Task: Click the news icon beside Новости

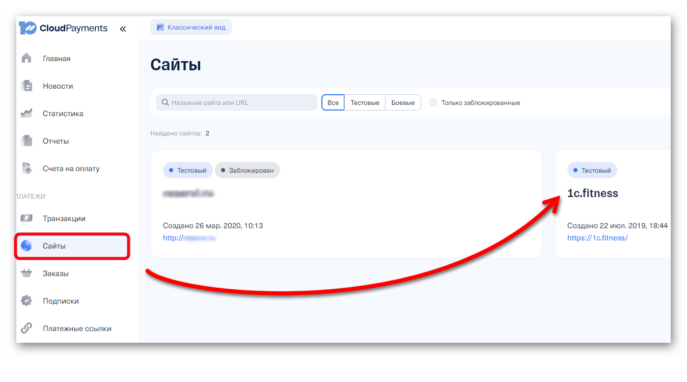Action: tap(26, 86)
